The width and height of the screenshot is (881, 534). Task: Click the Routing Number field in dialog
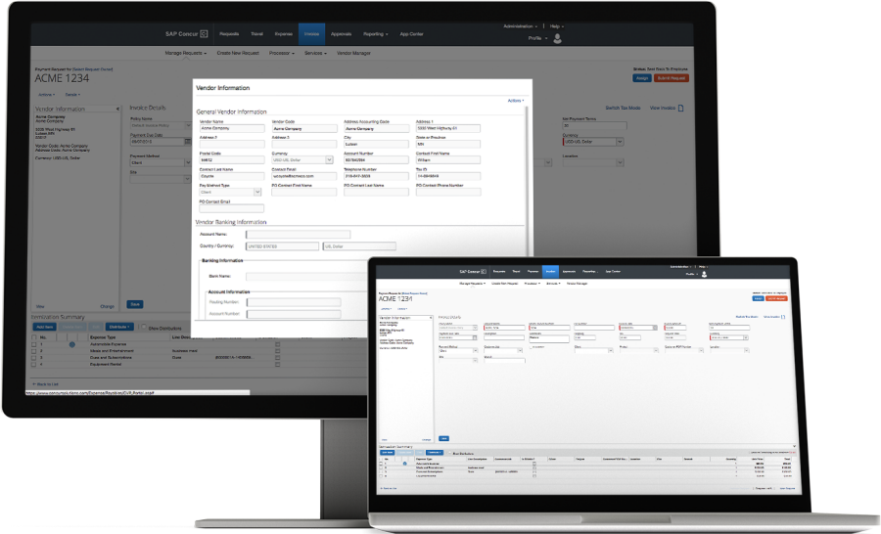(x=294, y=302)
